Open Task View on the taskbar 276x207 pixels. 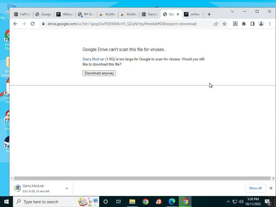click(119, 202)
